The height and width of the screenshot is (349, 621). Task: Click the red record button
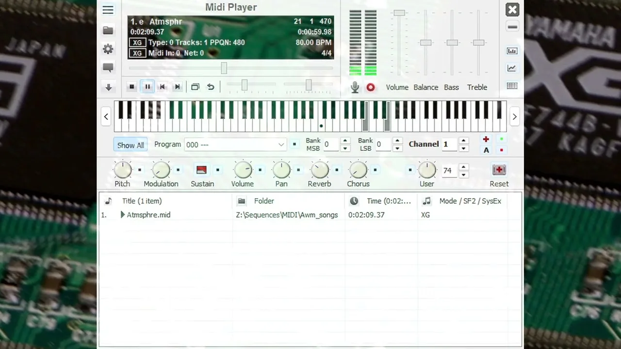tap(371, 87)
